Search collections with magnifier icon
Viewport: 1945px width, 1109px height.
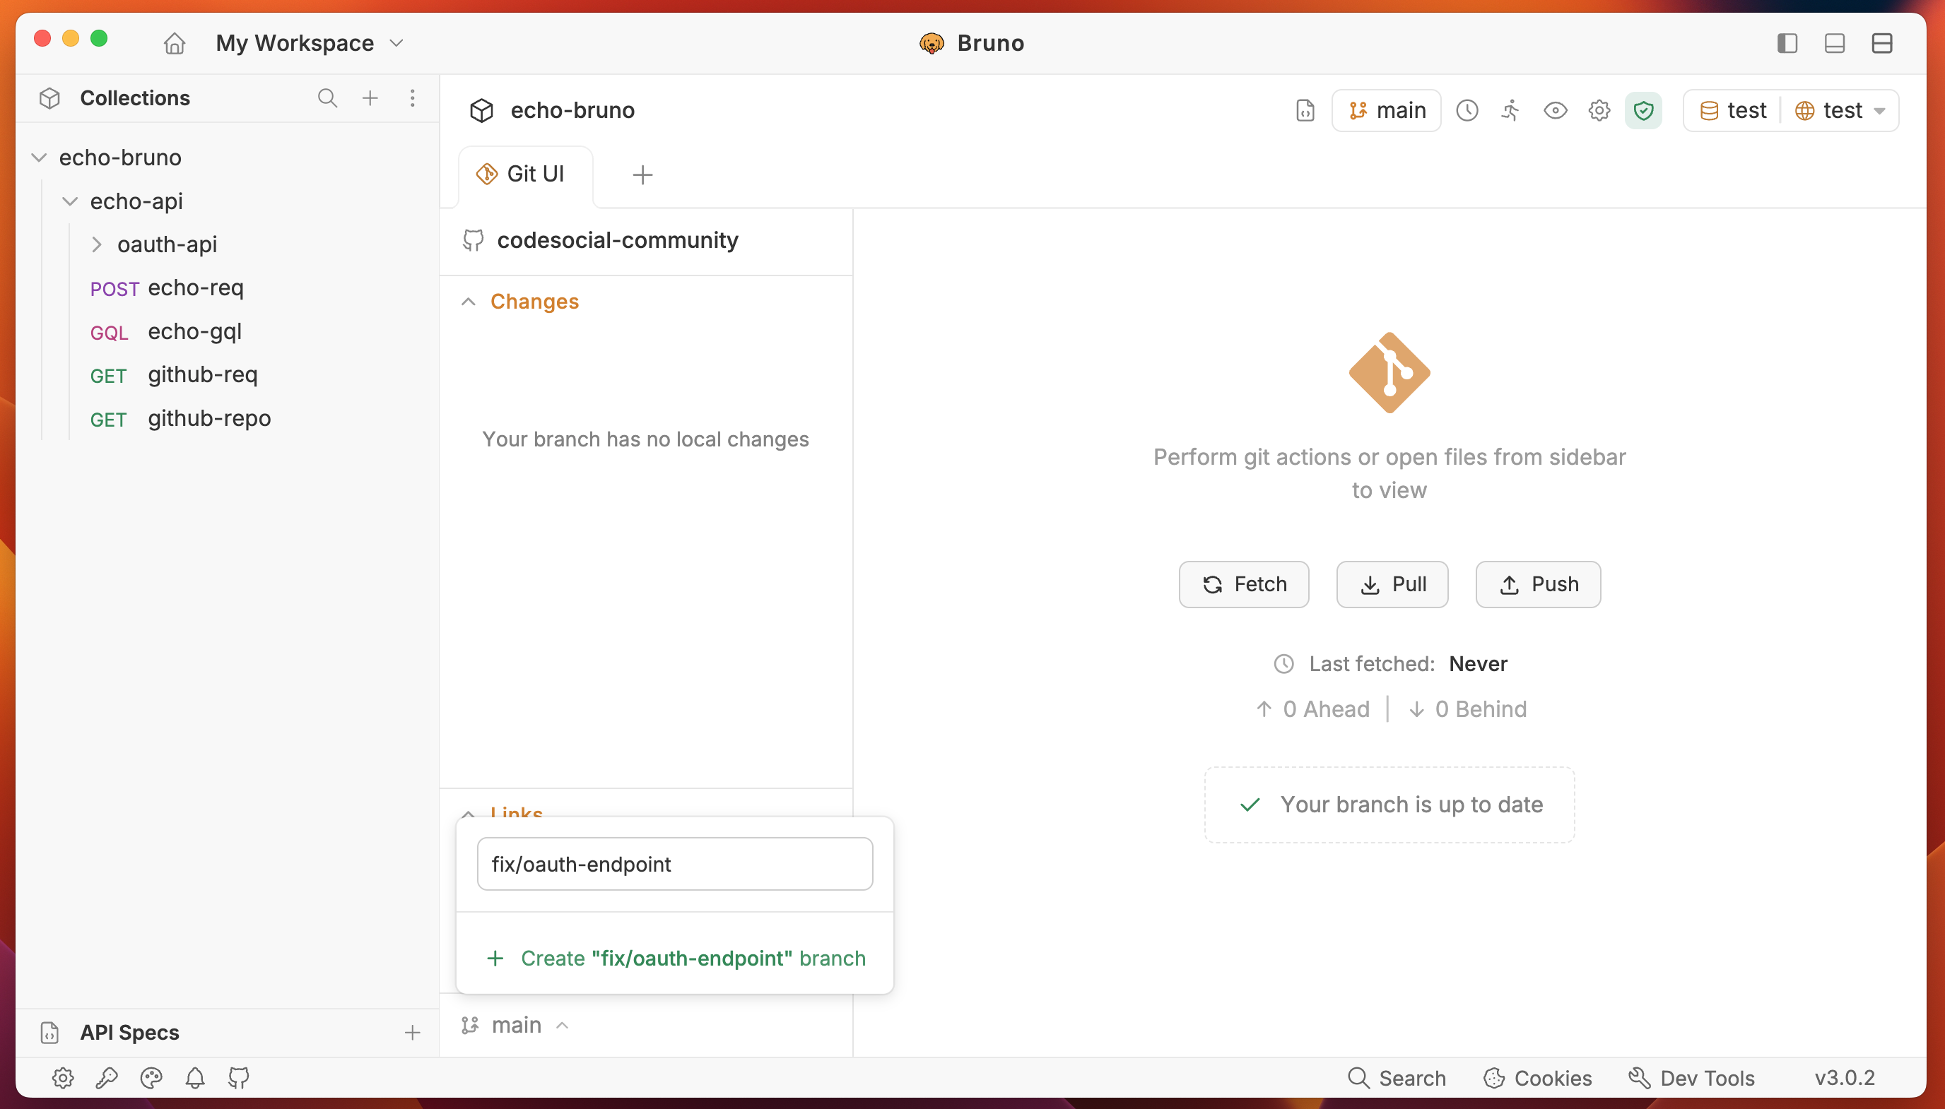[327, 97]
